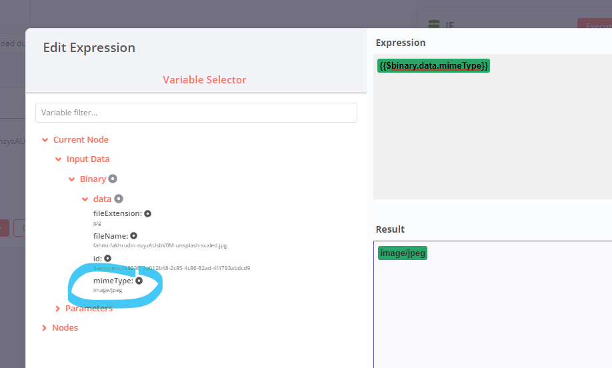Click the red Execute button at top right
The height and width of the screenshot is (368, 612).
pos(594,25)
